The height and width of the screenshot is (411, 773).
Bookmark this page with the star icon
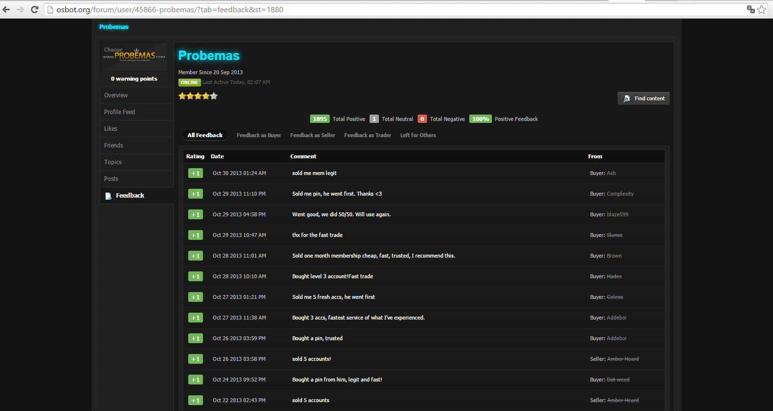click(x=762, y=9)
